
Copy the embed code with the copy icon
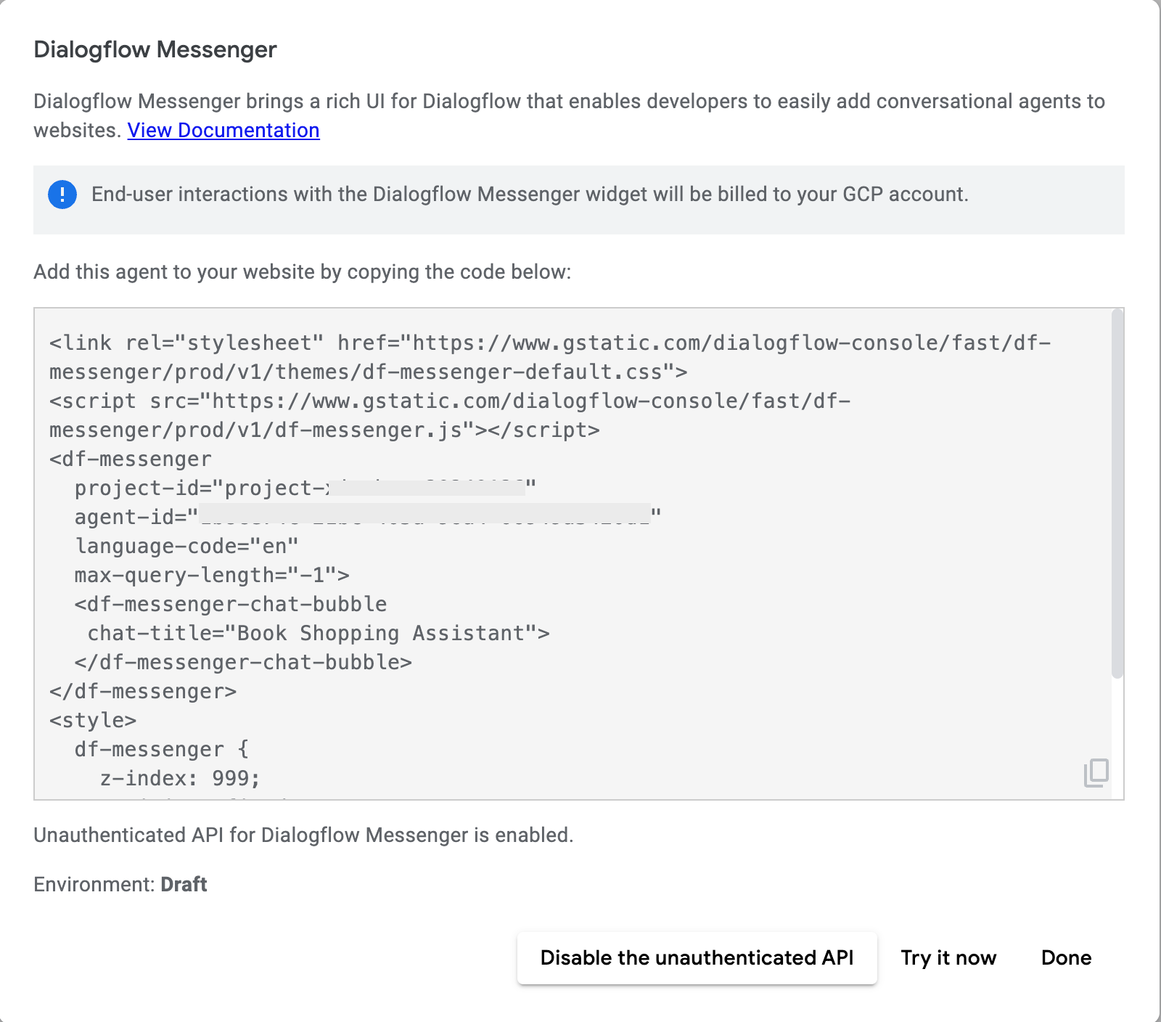point(1096,772)
